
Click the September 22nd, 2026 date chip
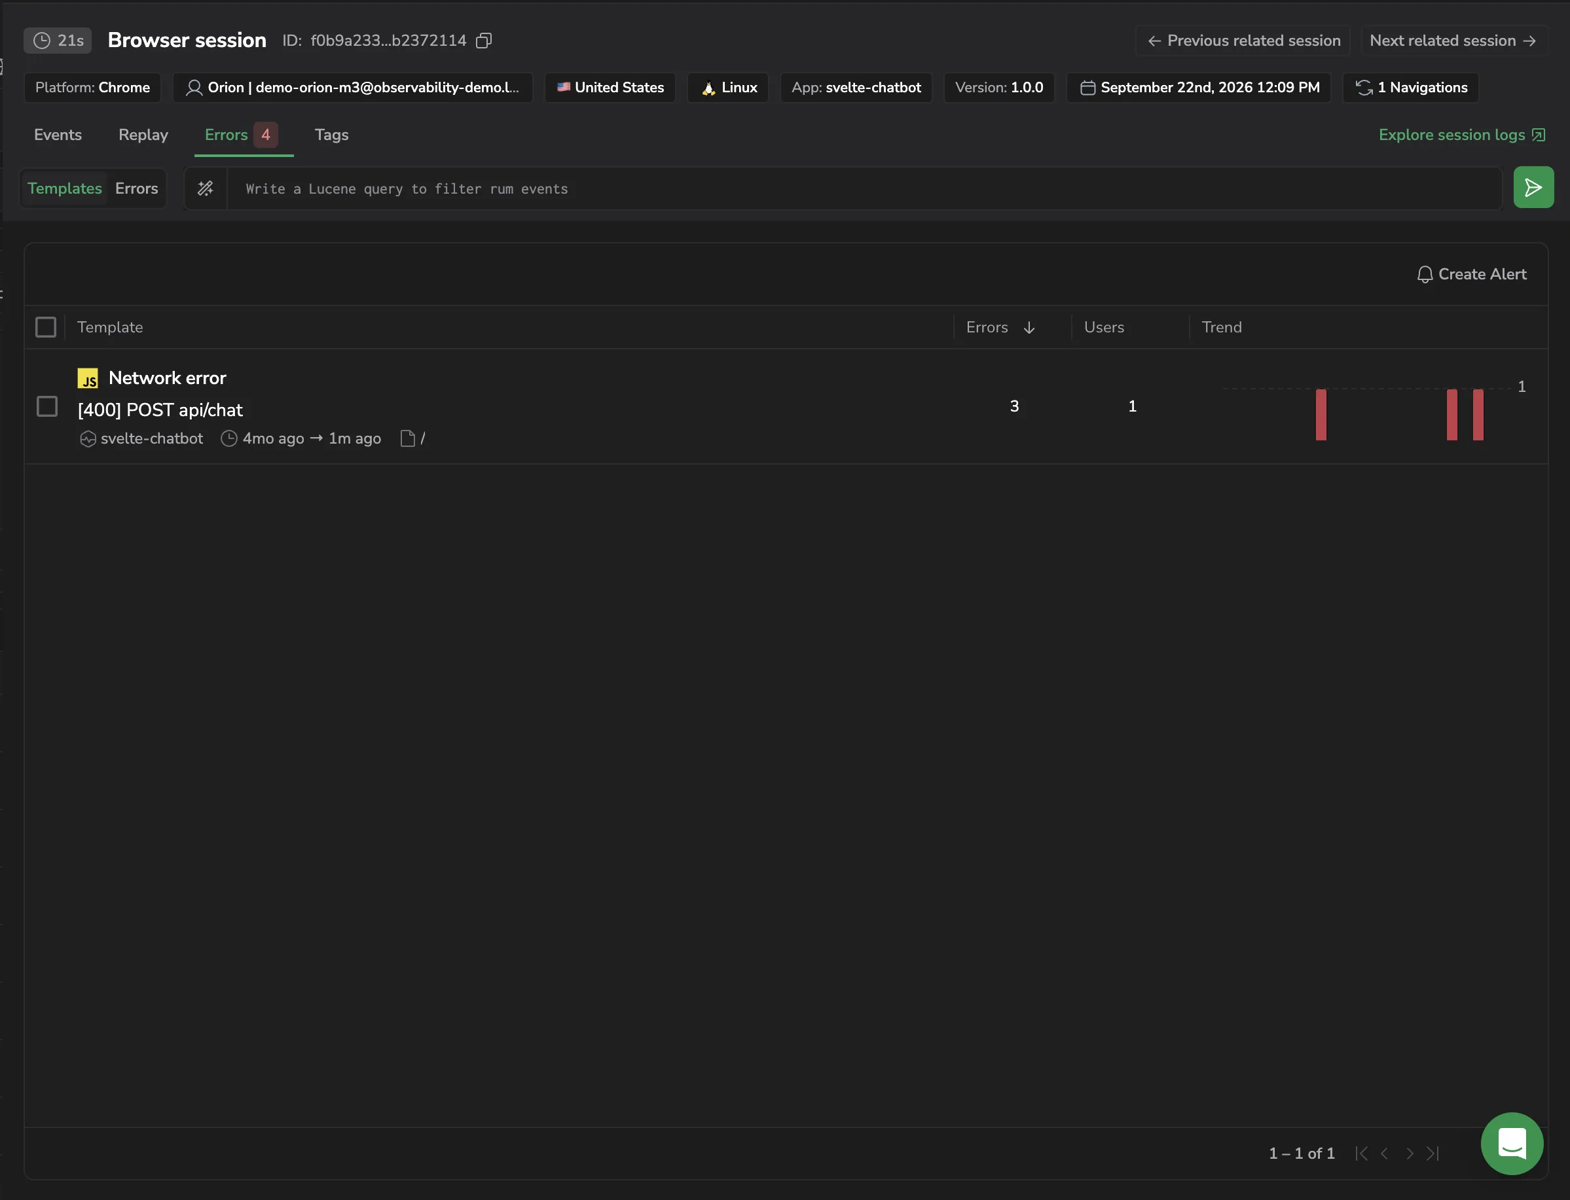[1199, 88]
